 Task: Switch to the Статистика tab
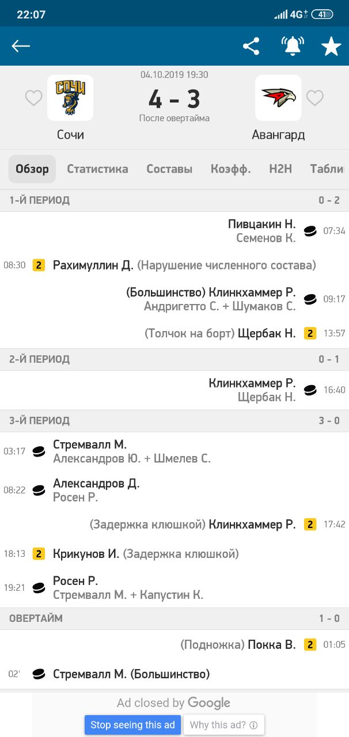tap(97, 169)
